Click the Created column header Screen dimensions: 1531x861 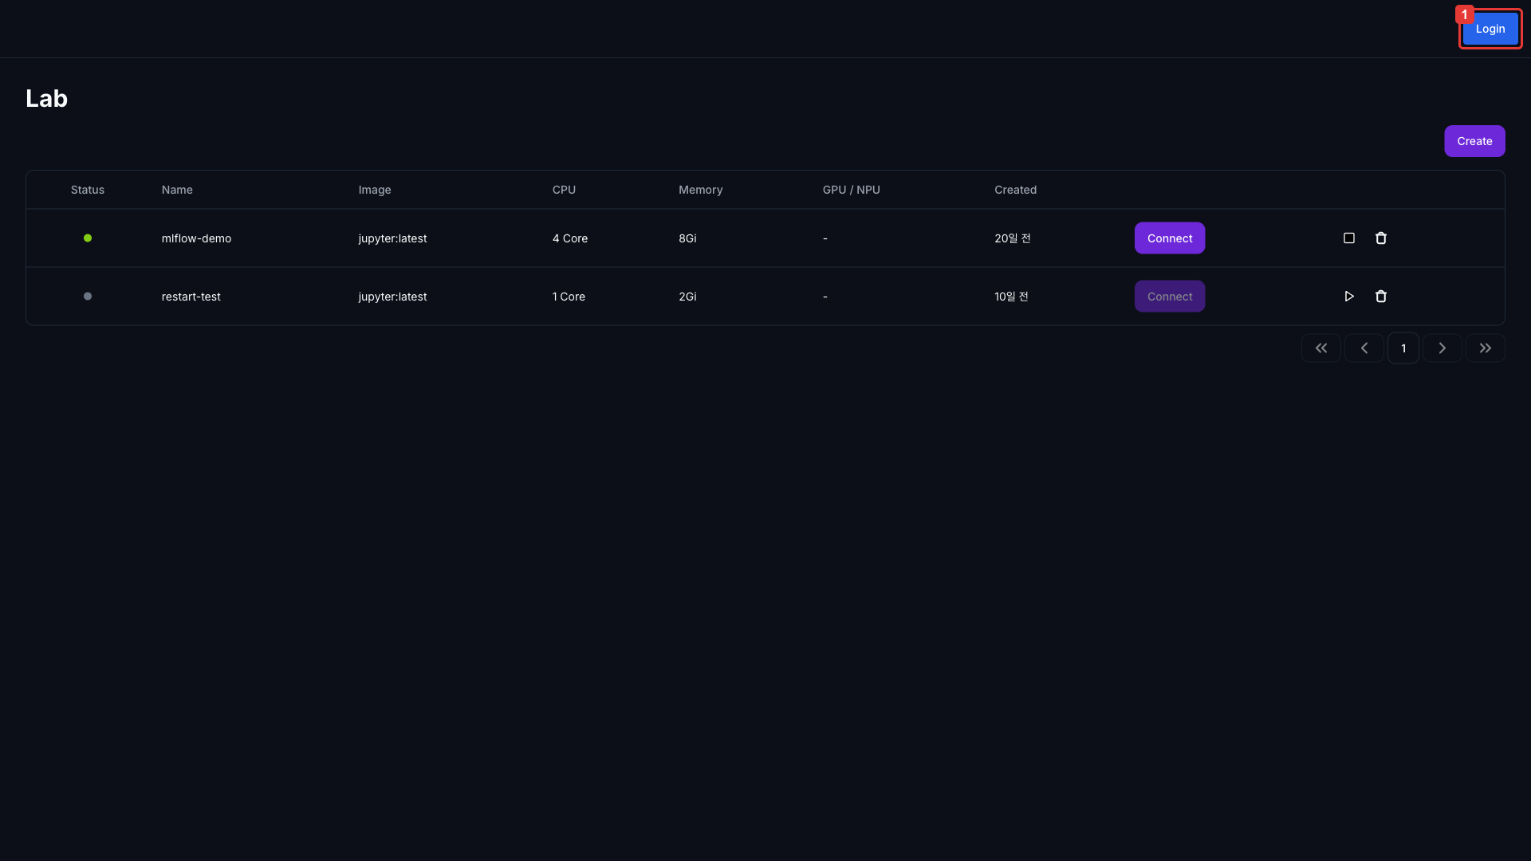click(1015, 190)
